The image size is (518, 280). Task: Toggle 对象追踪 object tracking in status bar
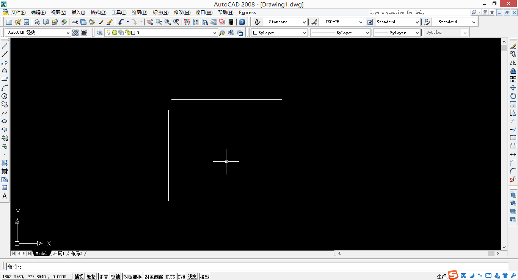coord(154,277)
